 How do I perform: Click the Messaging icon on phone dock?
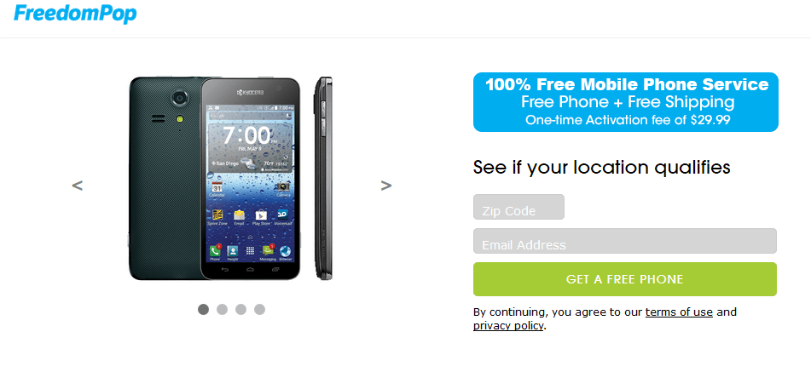[268, 251]
